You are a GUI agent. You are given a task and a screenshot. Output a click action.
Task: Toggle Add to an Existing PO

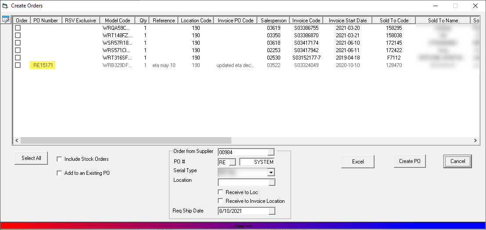(59, 173)
